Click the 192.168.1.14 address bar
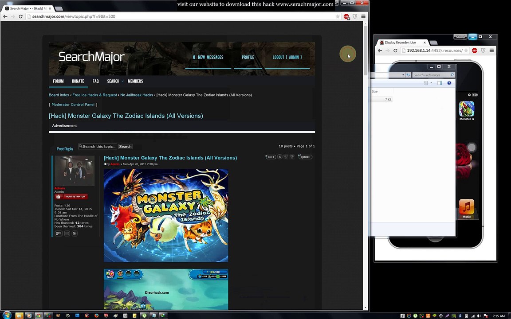Viewport: 511px width, 319px height. tap(434, 51)
